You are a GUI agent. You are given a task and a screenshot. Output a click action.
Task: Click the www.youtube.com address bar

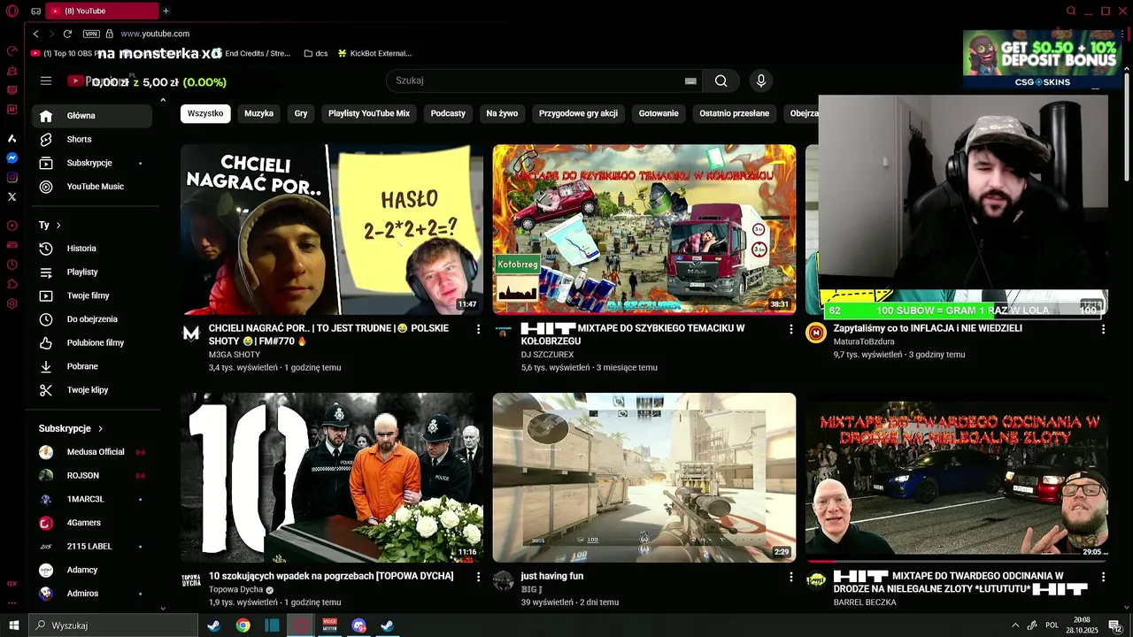pyautogui.click(x=155, y=34)
